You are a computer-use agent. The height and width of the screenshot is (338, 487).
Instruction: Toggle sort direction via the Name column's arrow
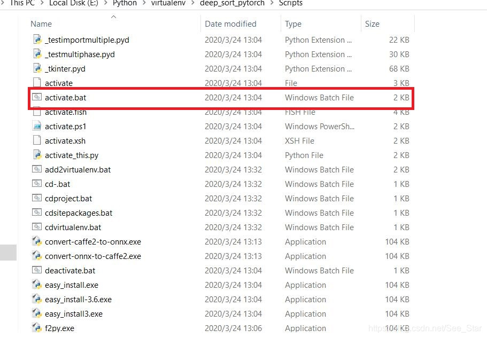click(x=114, y=17)
